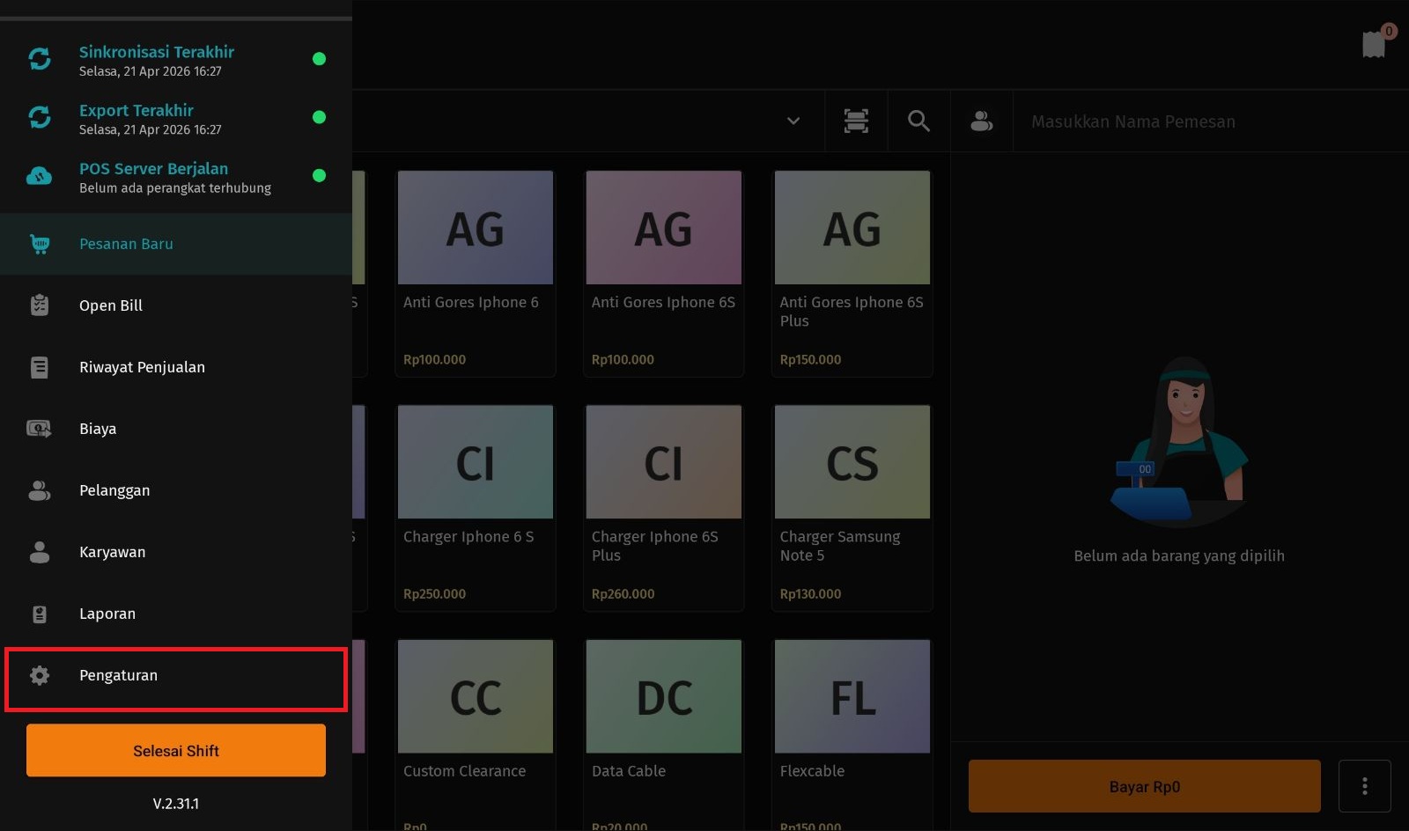Viewport: 1409px width, 831px height.
Task: Click the search magnifier icon
Action: tap(918, 121)
